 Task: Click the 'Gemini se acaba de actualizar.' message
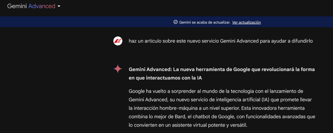(x=205, y=22)
